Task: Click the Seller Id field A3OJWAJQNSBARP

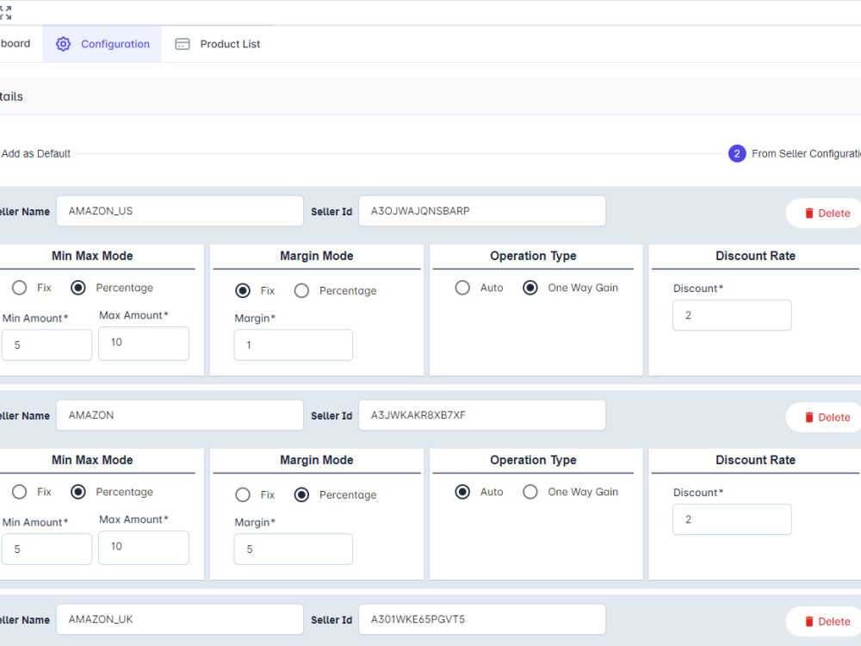Action: click(482, 211)
